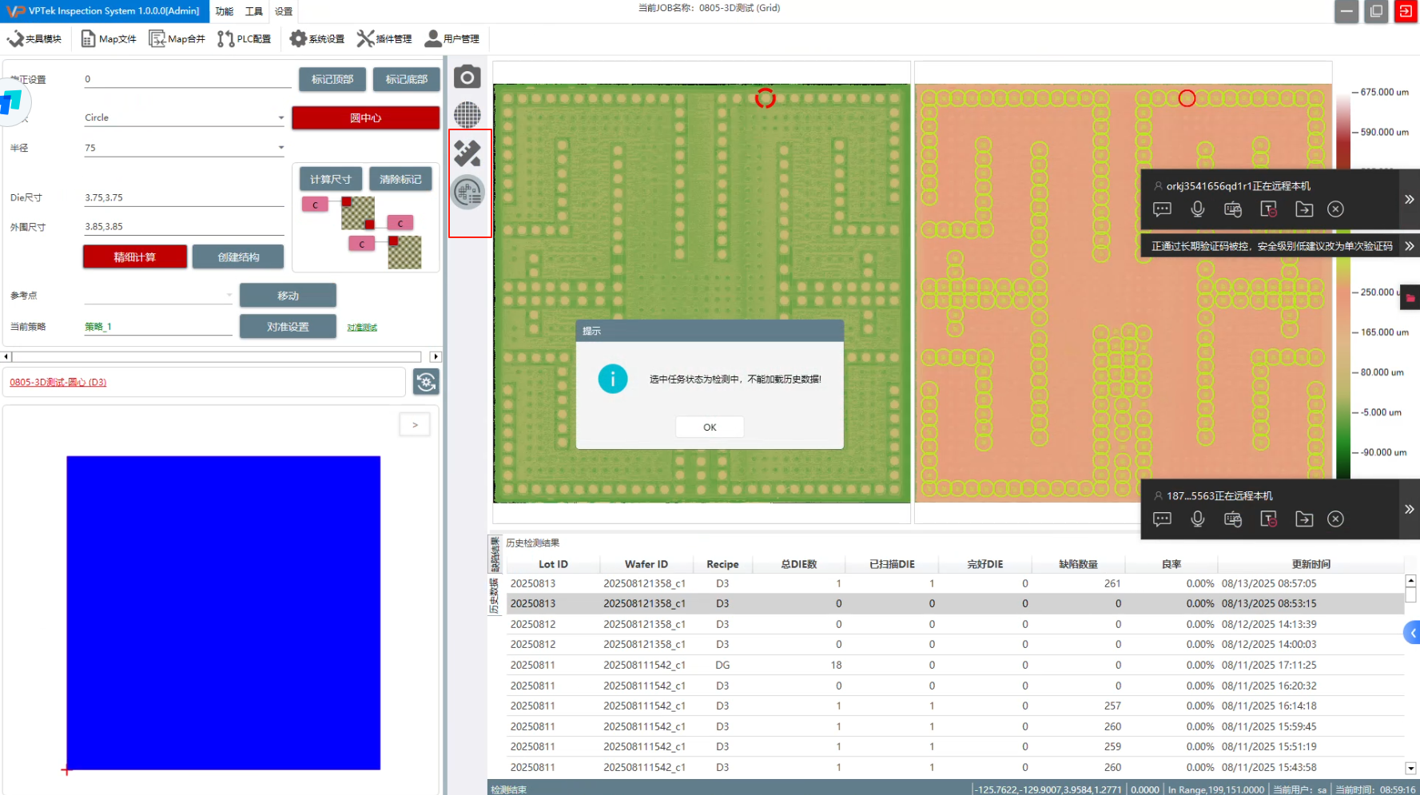Image resolution: width=1420 pixels, height=795 pixels.
Task: Click microphone icon in orkj3541656qd1r1 remote panel
Action: pos(1197,209)
